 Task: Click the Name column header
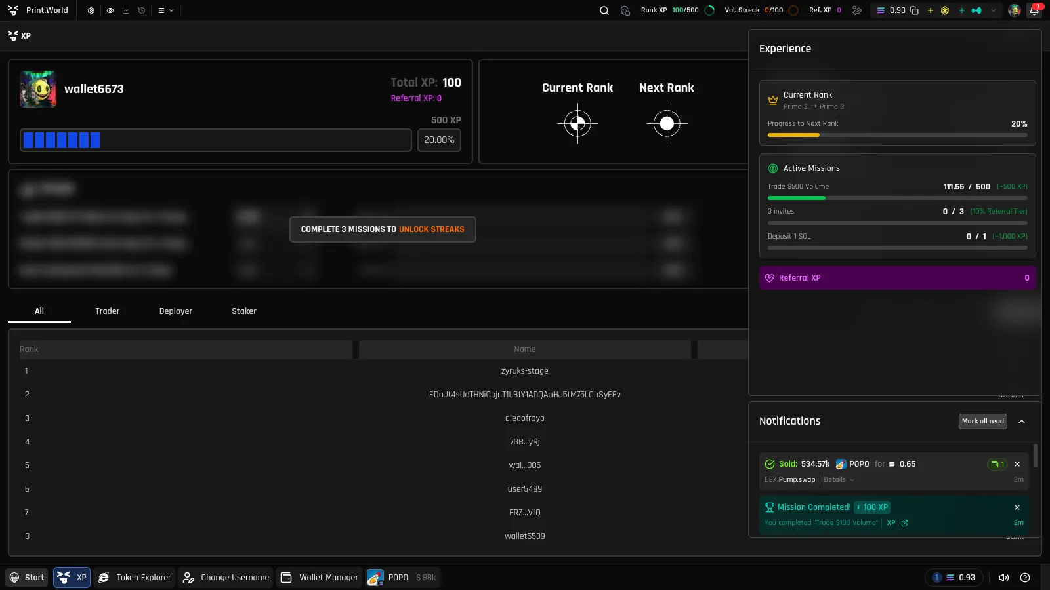coord(525,349)
